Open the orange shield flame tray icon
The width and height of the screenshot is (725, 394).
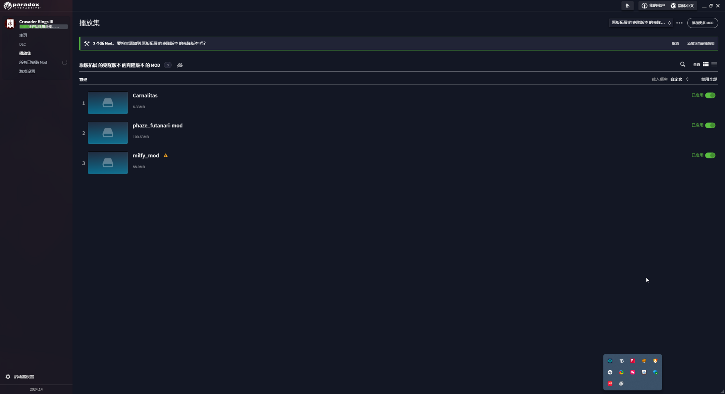655,361
